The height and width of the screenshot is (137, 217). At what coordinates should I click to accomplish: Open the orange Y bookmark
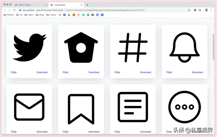(74, 15)
